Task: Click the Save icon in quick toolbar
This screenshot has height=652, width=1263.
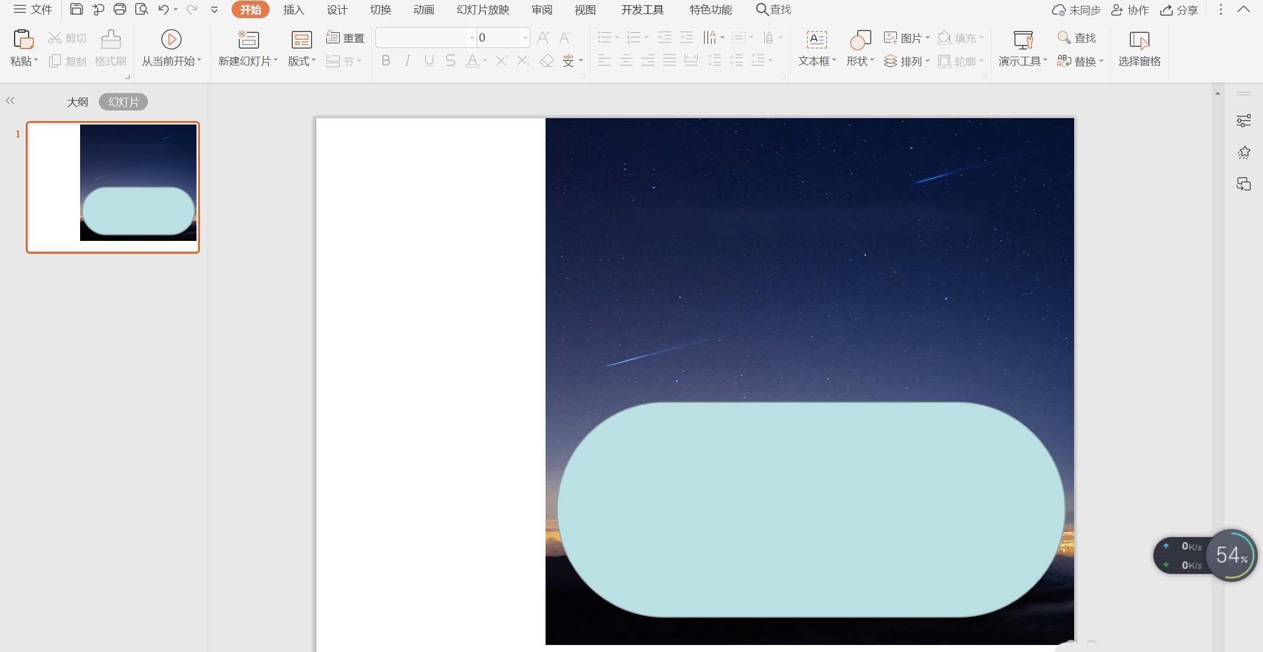Action: point(76,9)
